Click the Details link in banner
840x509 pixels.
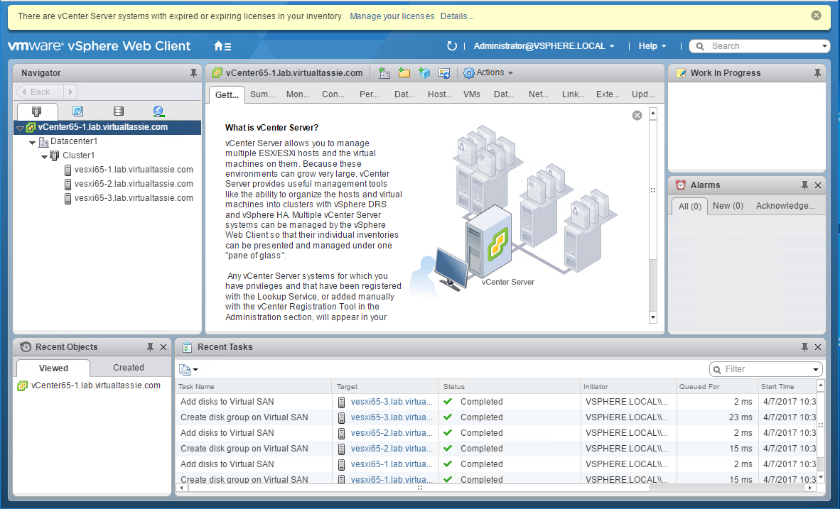click(457, 16)
